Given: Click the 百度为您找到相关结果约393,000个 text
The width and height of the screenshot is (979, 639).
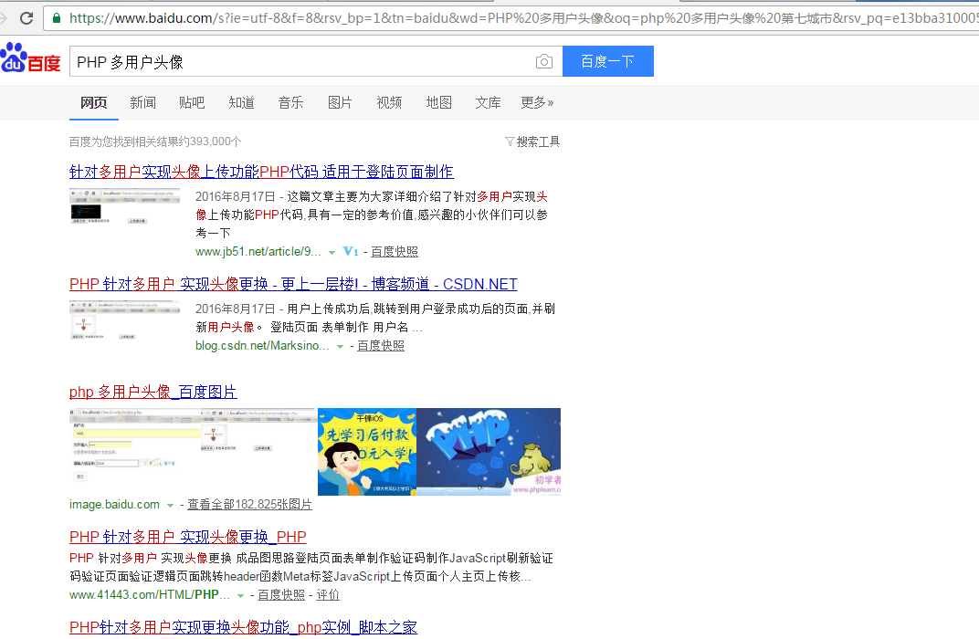Looking at the screenshot, I should [155, 141].
